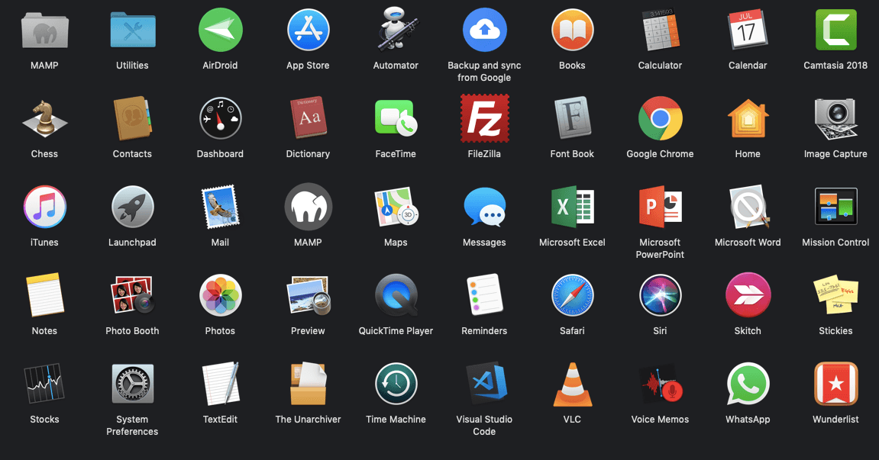Open the Home app

[748, 118]
